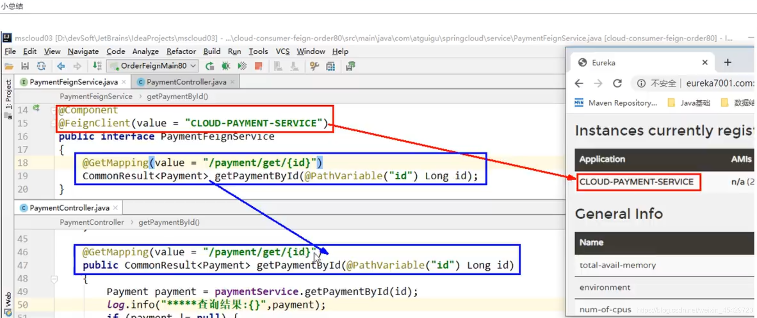Reload the Eureka page in the browser

[617, 83]
